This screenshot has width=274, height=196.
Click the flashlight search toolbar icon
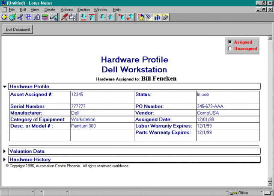[149, 17]
